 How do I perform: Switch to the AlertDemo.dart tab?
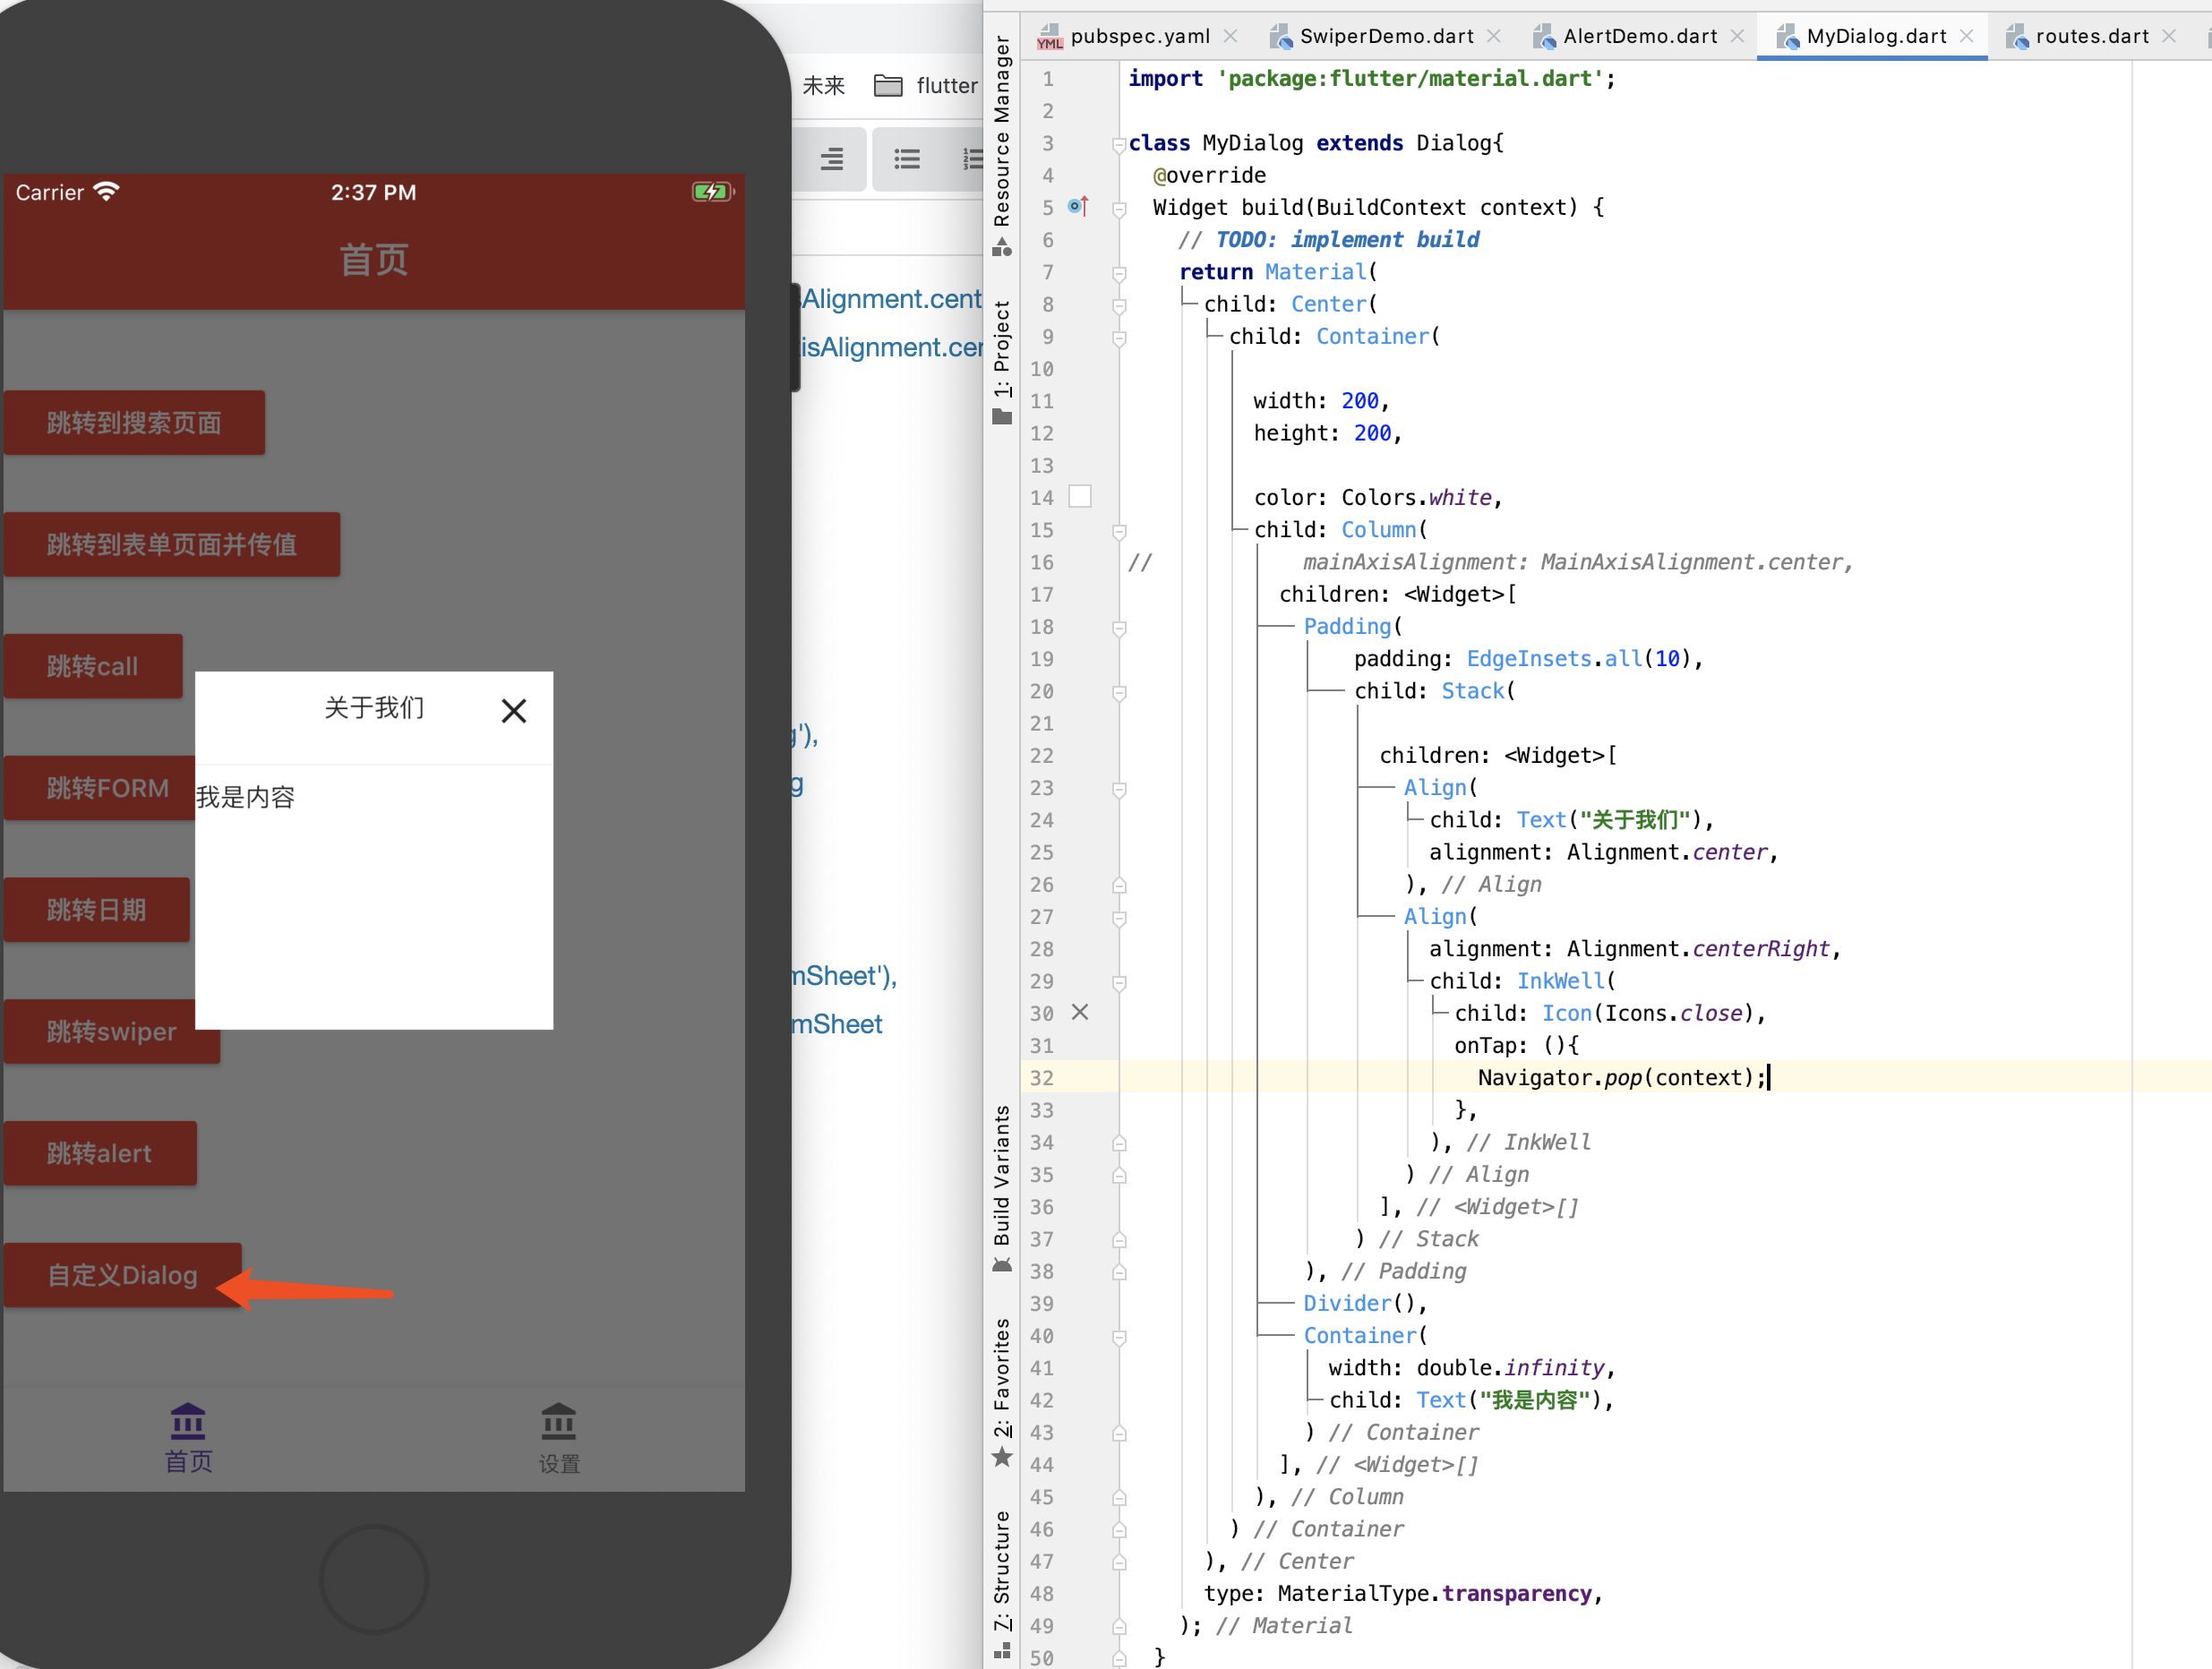coord(1638,37)
